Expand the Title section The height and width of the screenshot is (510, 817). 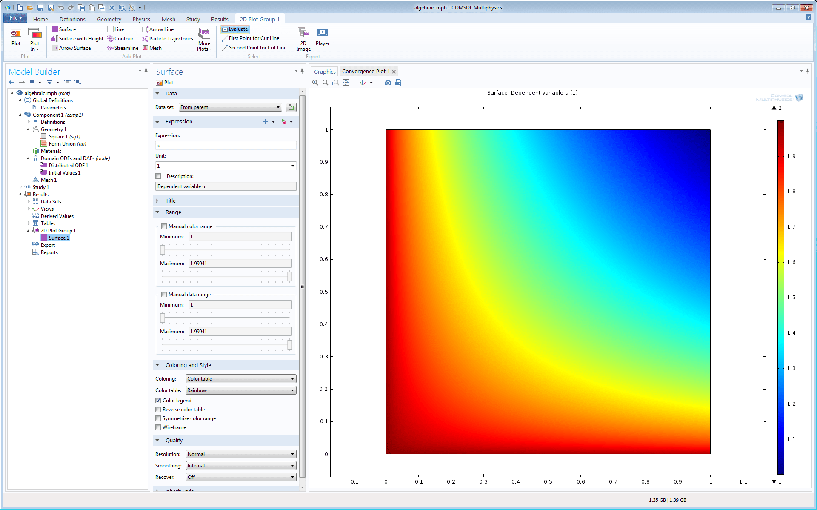(x=170, y=201)
